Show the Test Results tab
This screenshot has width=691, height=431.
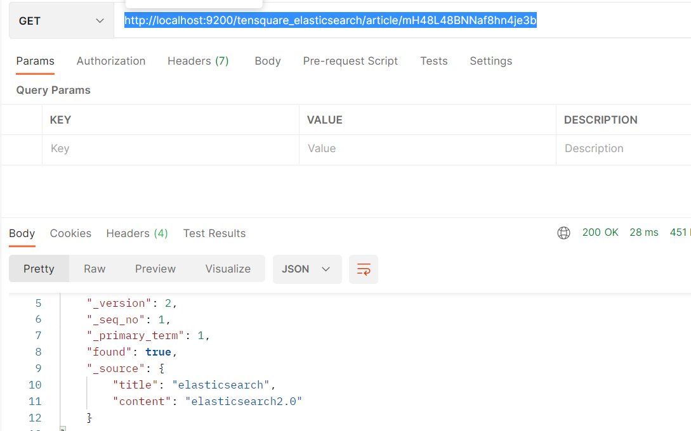(214, 233)
